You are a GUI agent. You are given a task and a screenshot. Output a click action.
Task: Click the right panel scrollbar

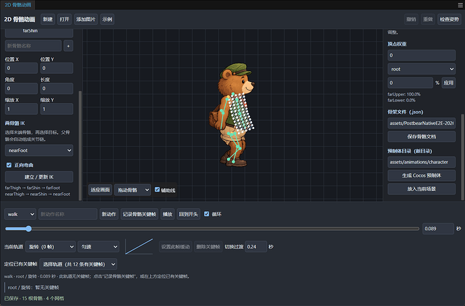462,157
